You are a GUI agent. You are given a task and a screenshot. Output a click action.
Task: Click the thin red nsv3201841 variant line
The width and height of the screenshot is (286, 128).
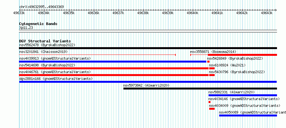click(x=97, y=55)
